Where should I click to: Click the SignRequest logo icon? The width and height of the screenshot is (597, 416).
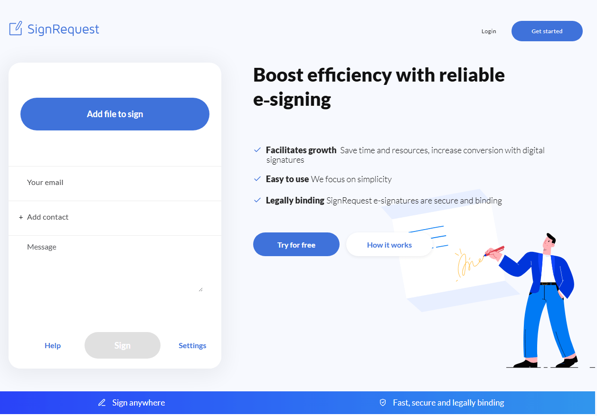16,28
